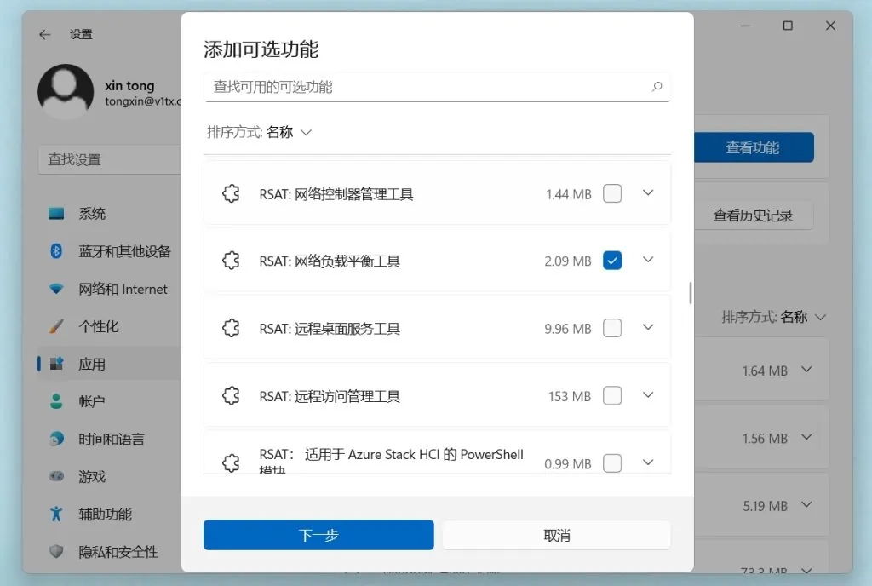Image resolution: width=872 pixels, height=586 pixels.
Task: Uncheck the RSAT: 网络负载平衡工具 checkbox
Action: (x=612, y=261)
